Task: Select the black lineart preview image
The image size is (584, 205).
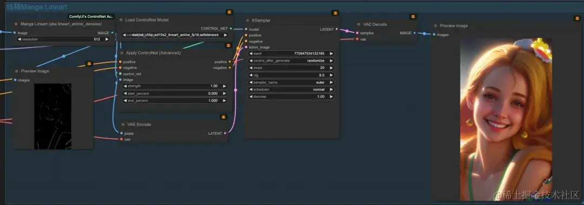Action: pos(53,116)
